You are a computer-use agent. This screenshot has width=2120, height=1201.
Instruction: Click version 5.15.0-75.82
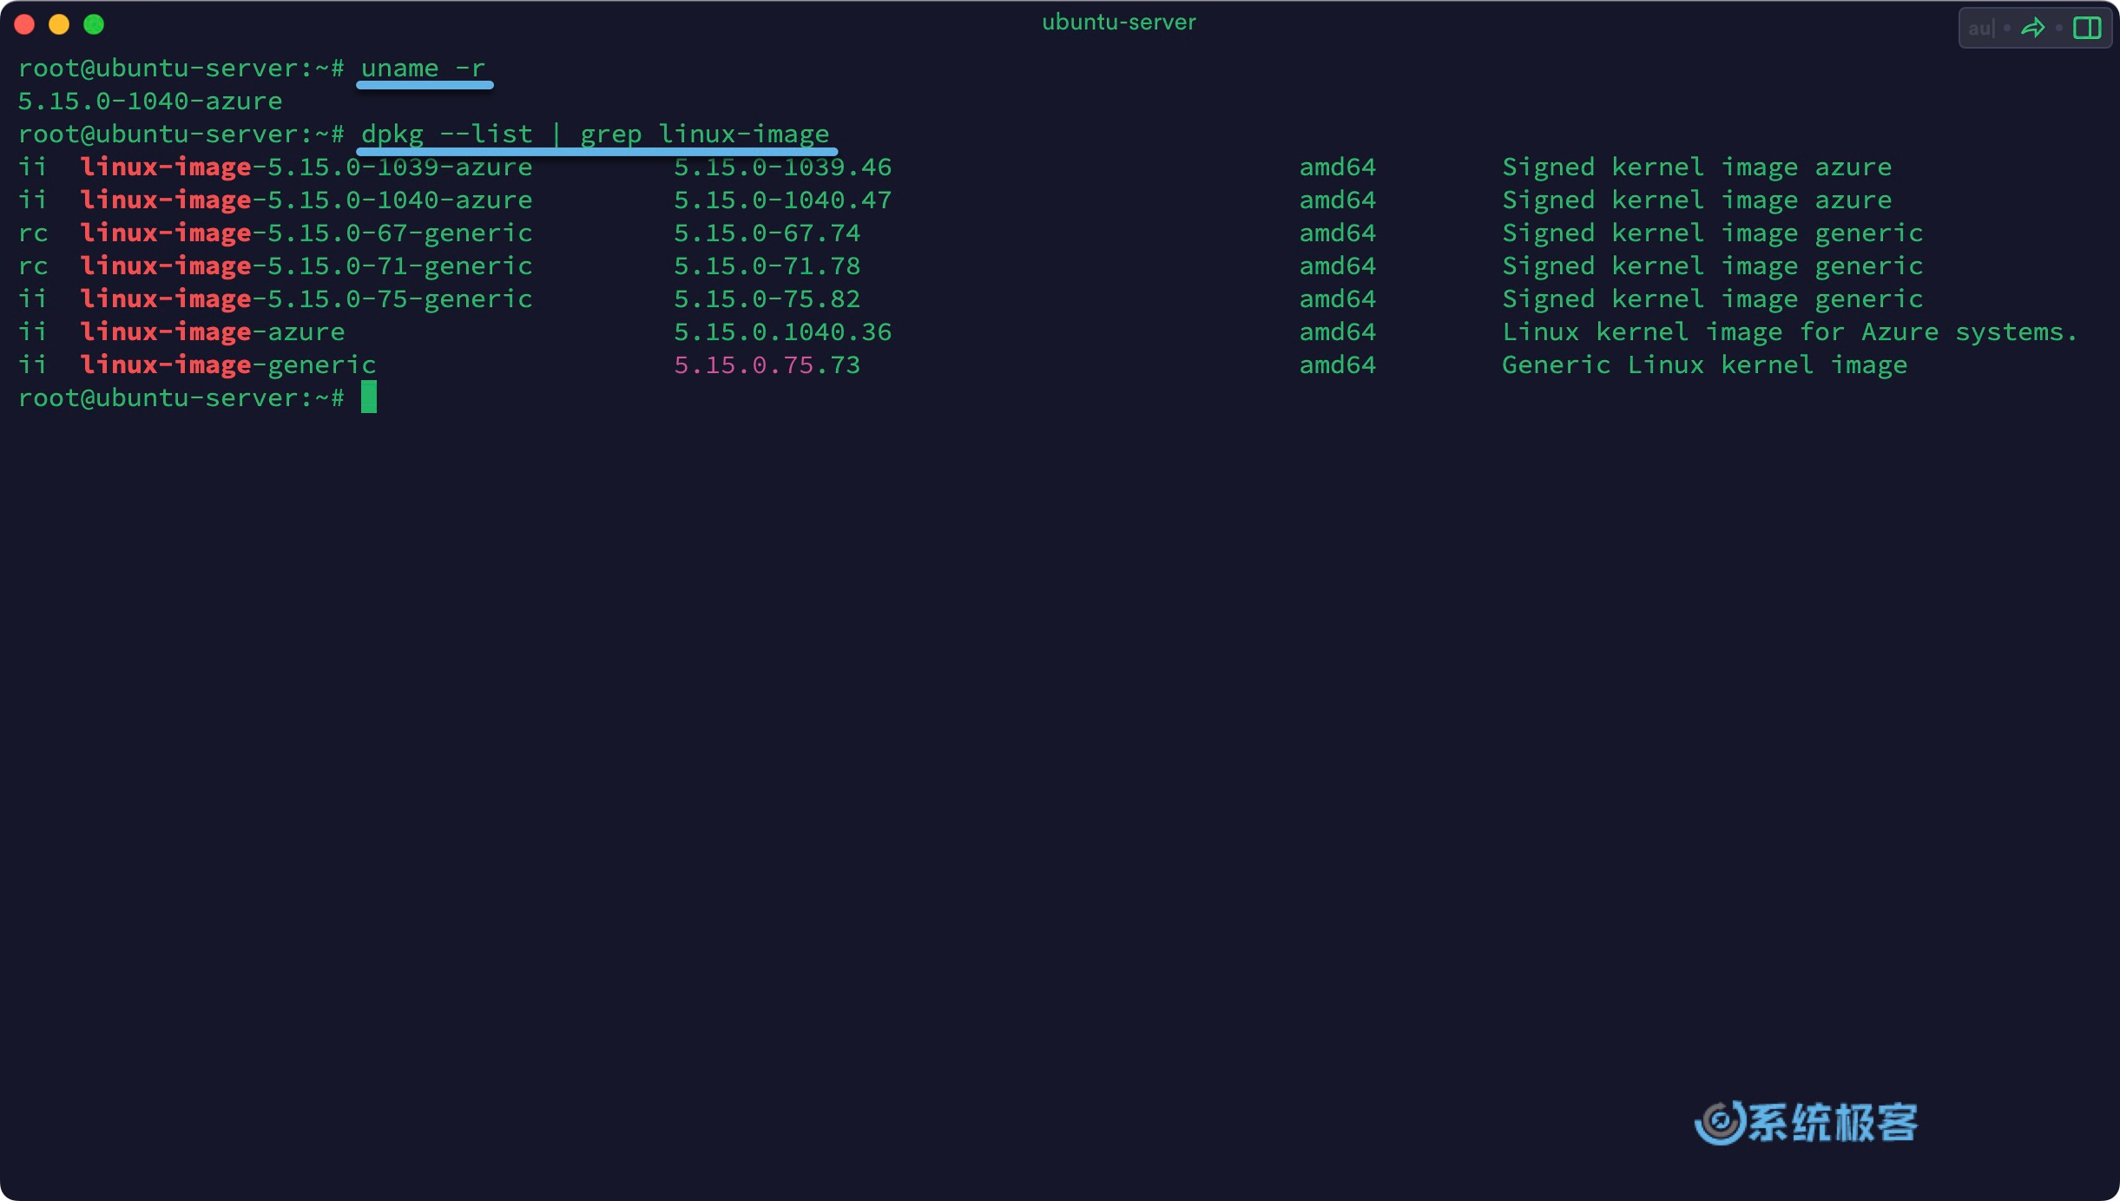point(767,299)
